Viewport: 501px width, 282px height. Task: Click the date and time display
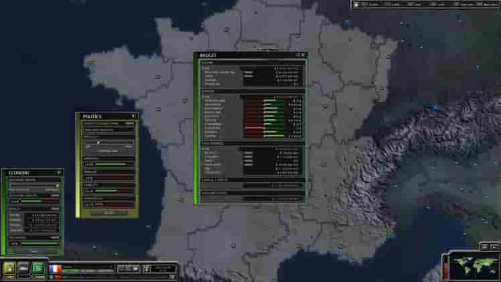[163, 269]
